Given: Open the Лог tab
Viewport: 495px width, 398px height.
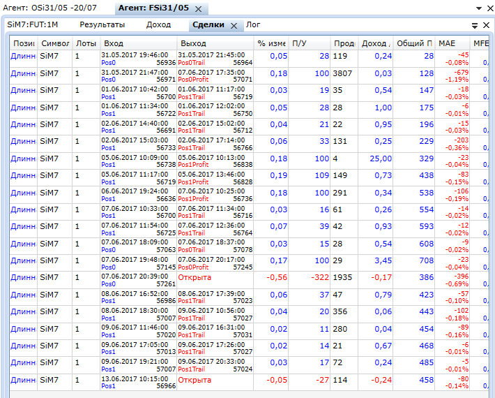Looking at the screenshot, I should coord(253,24).
